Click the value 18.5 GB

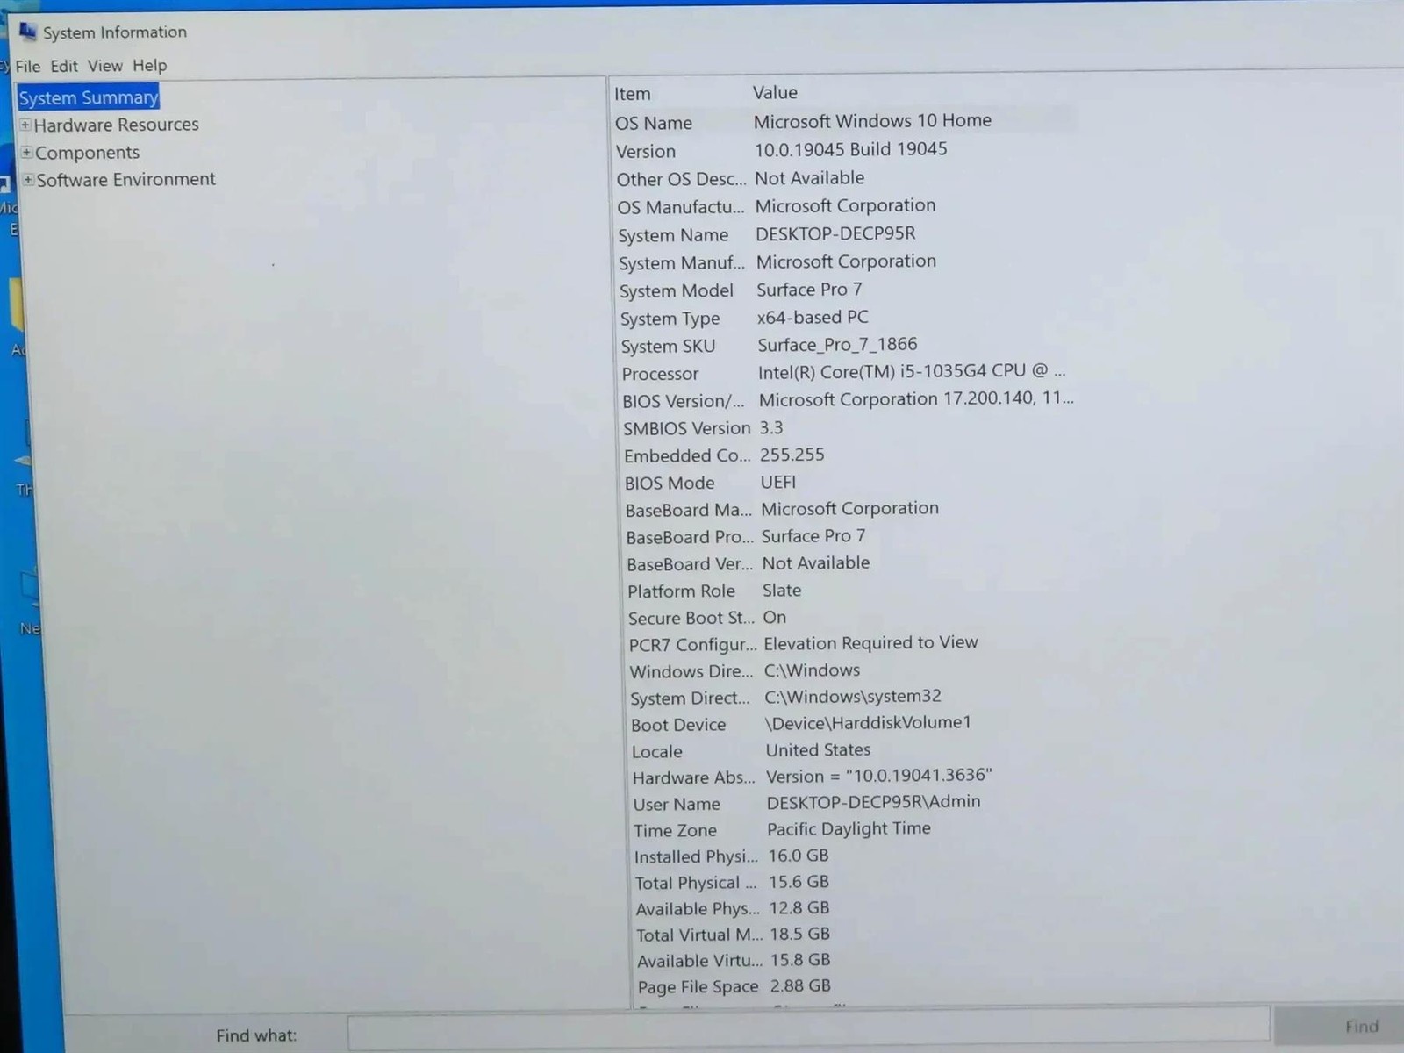[799, 935]
